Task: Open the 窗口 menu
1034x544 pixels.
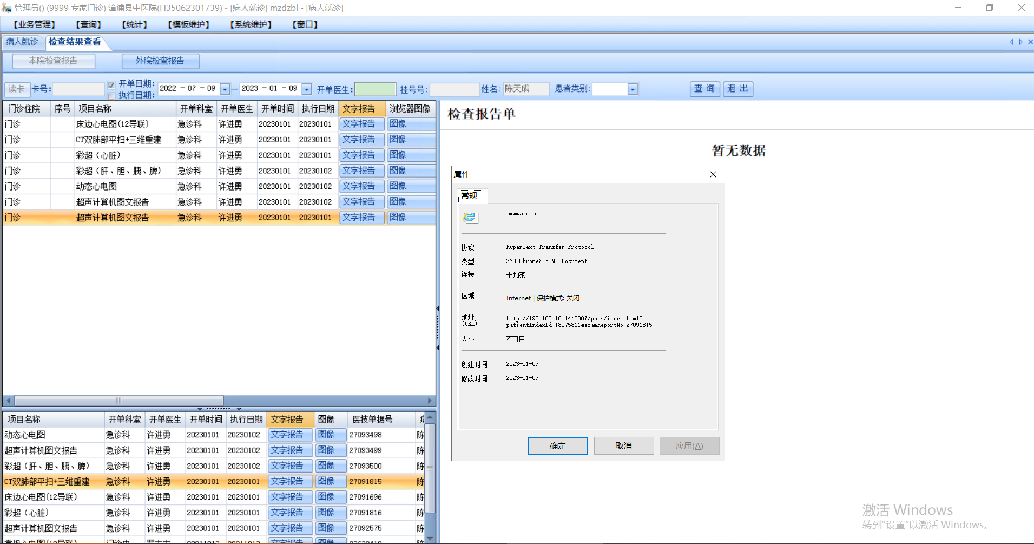Action: point(305,24)
